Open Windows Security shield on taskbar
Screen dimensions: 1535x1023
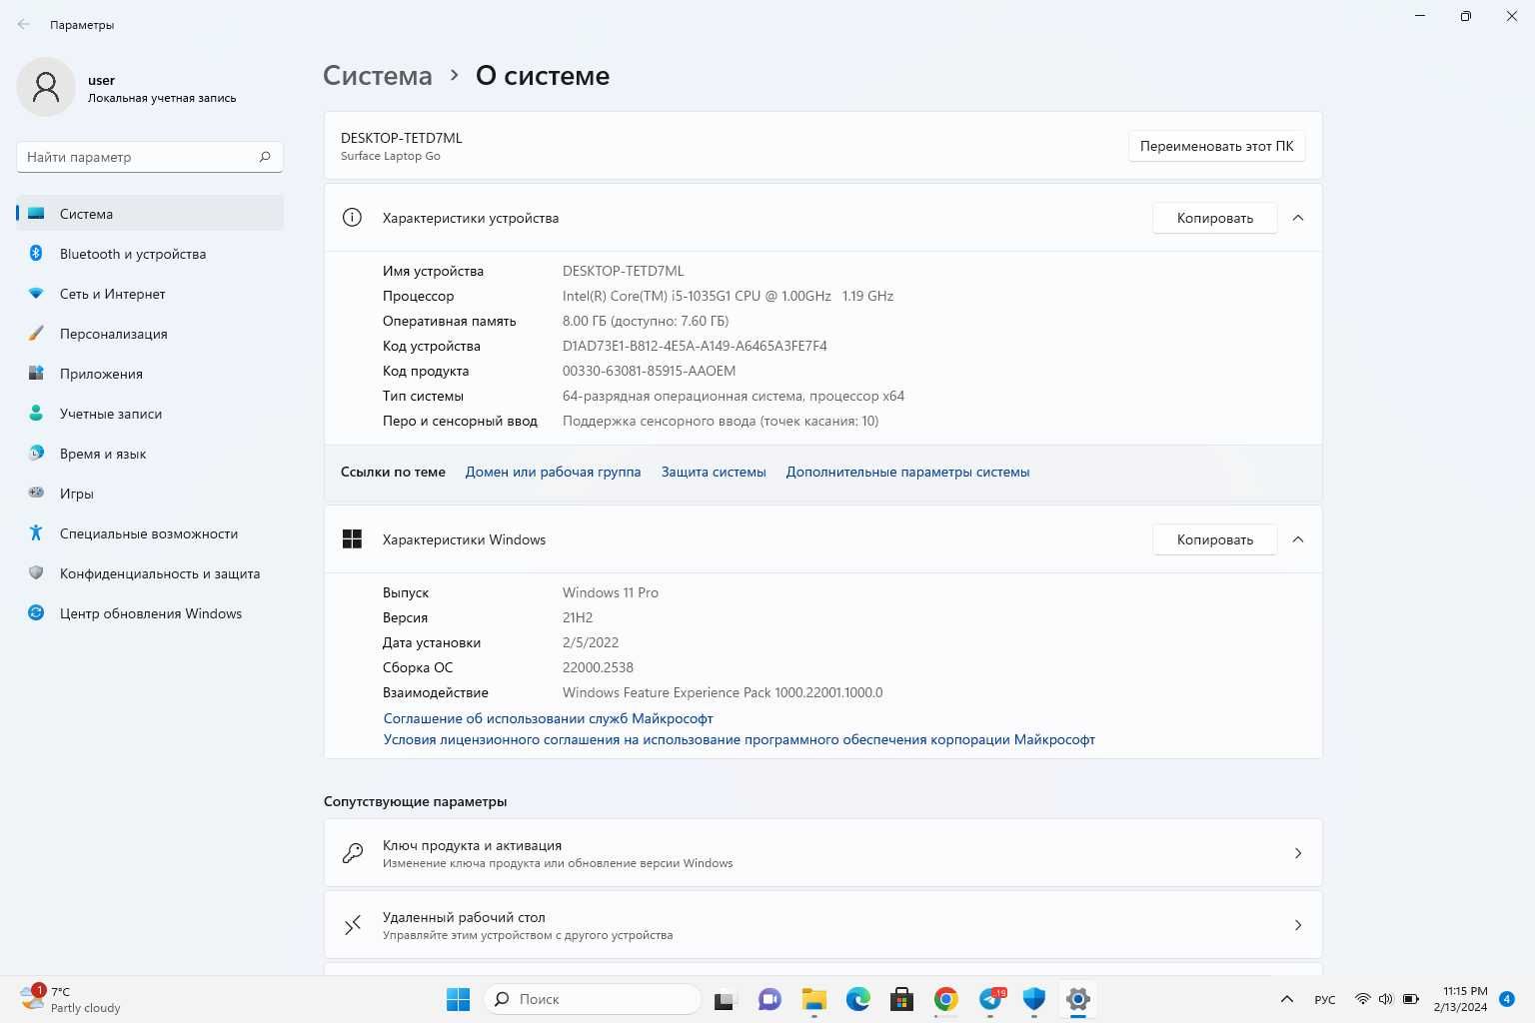(x=1034, y=999)
